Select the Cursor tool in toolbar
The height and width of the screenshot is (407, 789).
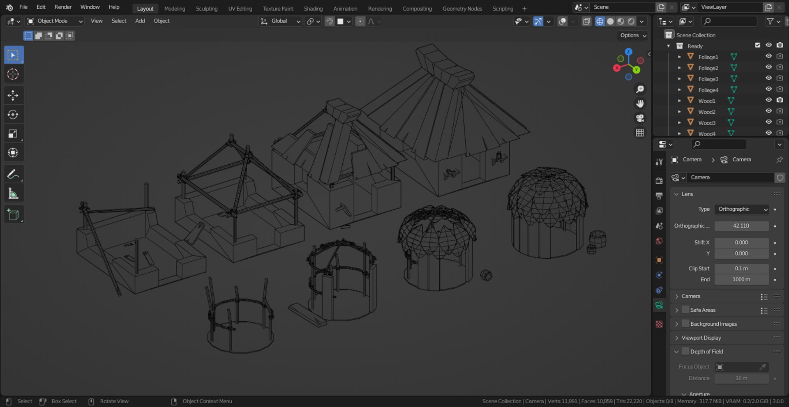click(x=13, y=74)
